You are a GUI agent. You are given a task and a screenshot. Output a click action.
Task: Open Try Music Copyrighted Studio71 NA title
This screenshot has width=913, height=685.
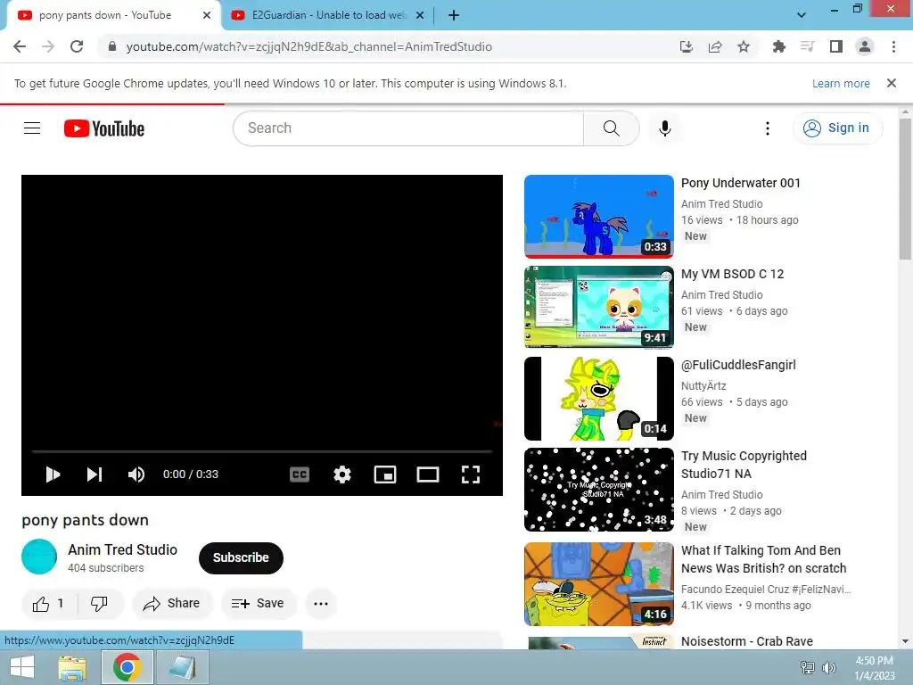tap(744, 465)
